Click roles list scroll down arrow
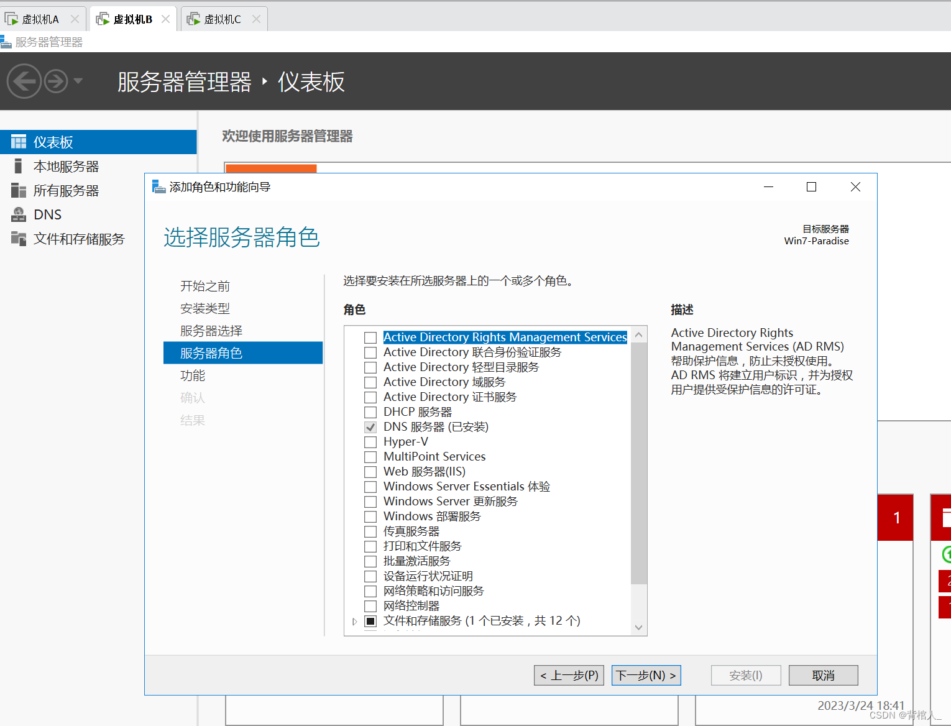 (638, 627)
